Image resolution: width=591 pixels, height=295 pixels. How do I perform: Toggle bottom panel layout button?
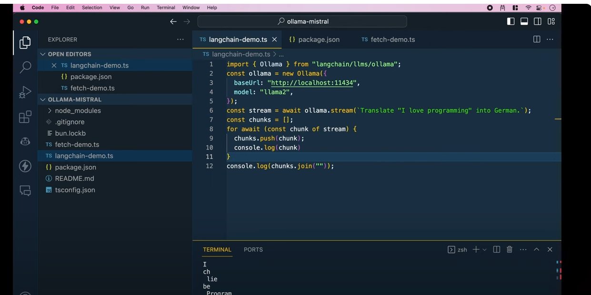(x=524, y=21)
